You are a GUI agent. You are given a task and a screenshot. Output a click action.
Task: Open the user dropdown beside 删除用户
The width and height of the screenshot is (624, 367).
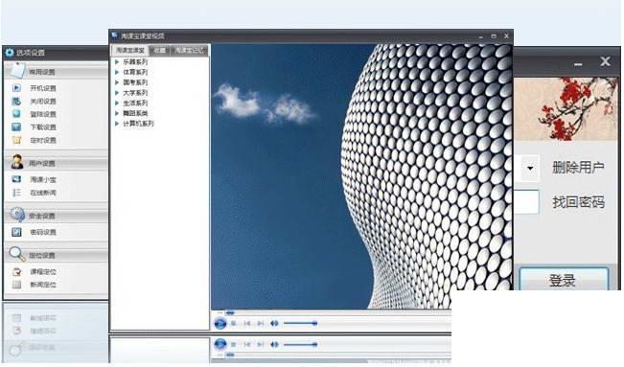[530, 168]
